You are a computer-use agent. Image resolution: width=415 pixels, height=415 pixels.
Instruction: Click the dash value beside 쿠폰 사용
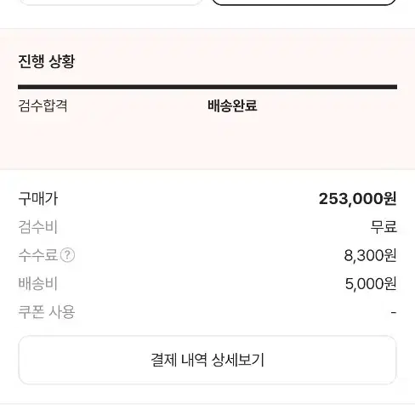pos(394,312)
